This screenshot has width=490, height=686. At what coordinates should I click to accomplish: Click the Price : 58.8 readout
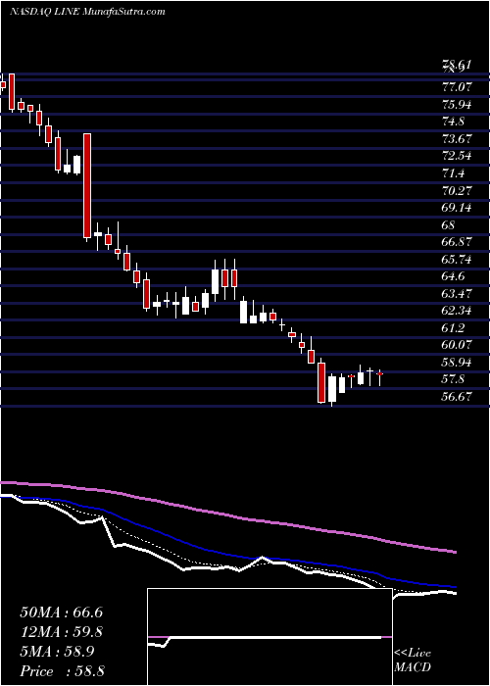(x=62, y=671)
